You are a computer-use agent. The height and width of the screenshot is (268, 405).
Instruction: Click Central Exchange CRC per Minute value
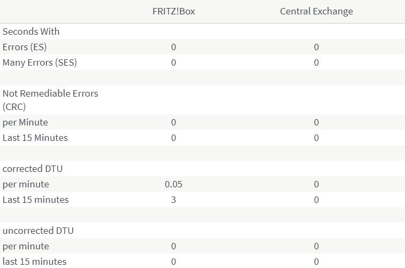coord(316,122)
